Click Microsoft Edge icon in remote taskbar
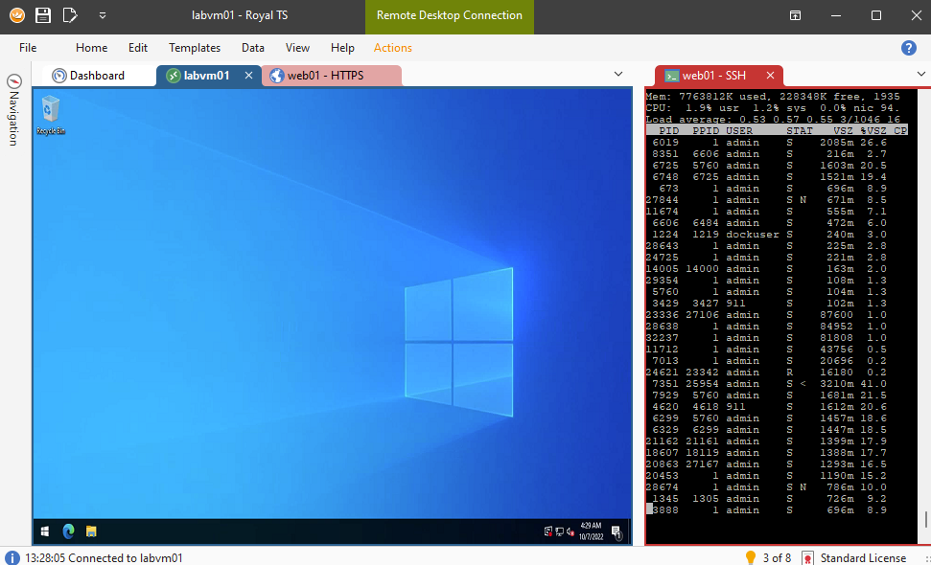Image resolution: width=931 pixels, height=565 pixels. click(x=69, y=531)
